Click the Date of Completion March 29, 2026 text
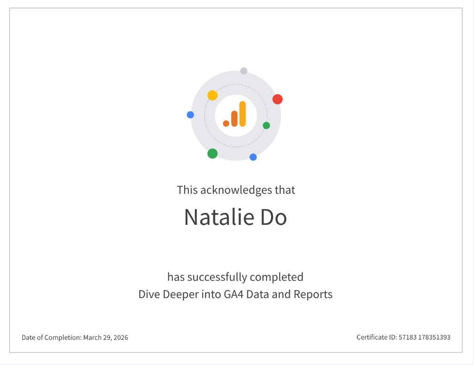 (75, 338)
